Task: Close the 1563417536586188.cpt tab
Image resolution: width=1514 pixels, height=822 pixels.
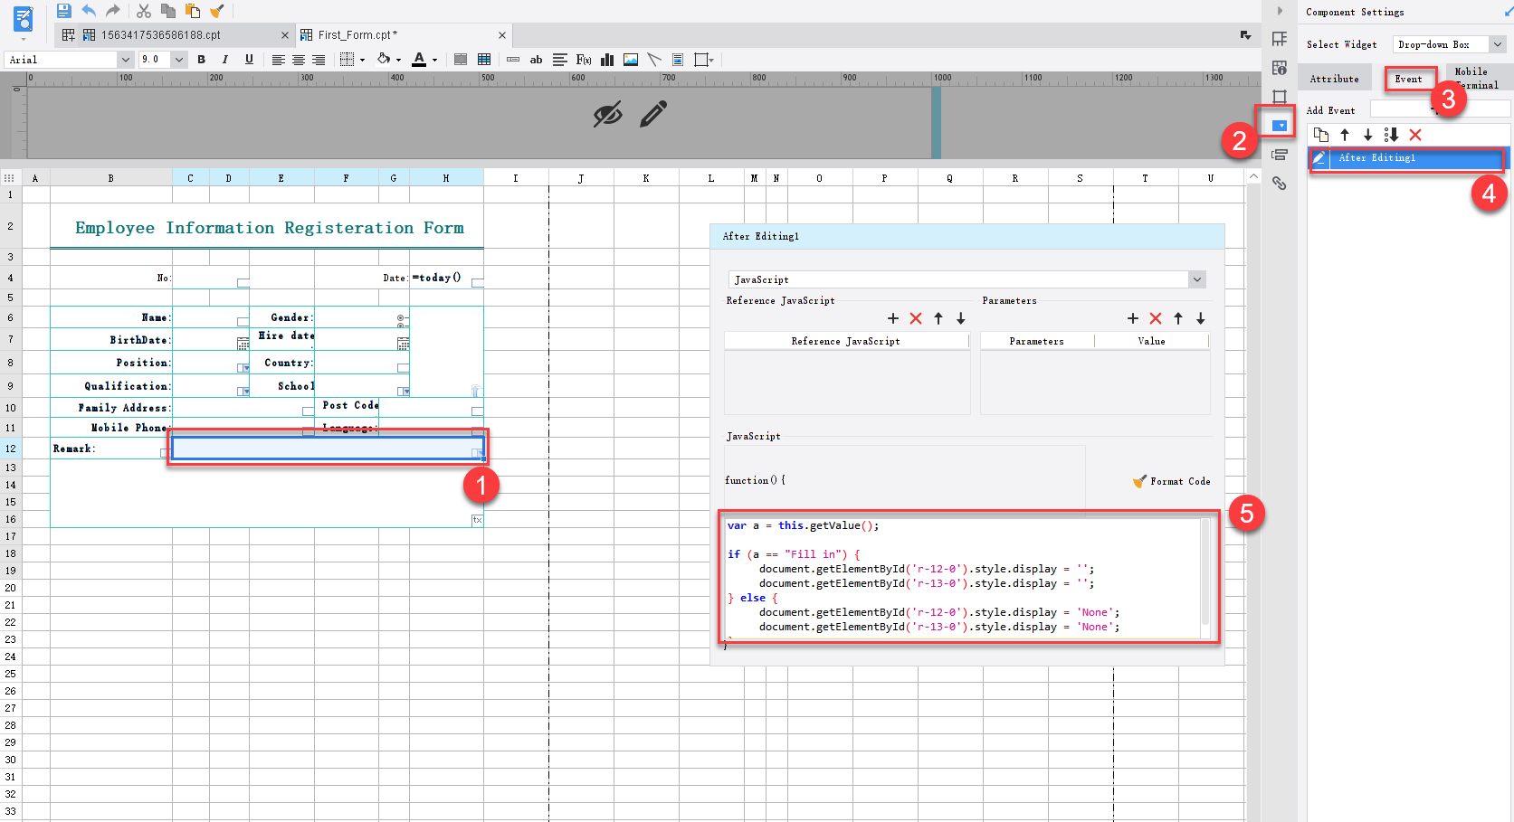Action: (285, 35)
